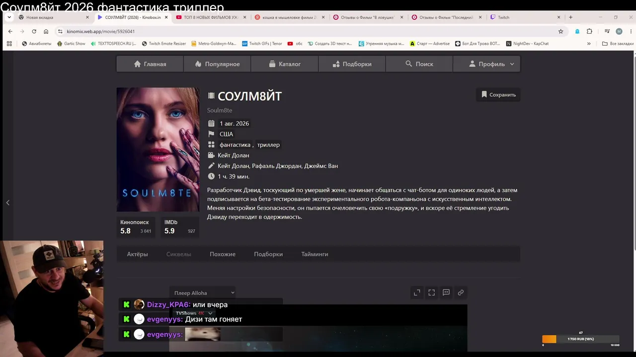This screenshot has width=636, height=357.
Task: Open the Старт — Advertise bookmark
Action: [430, 44]
